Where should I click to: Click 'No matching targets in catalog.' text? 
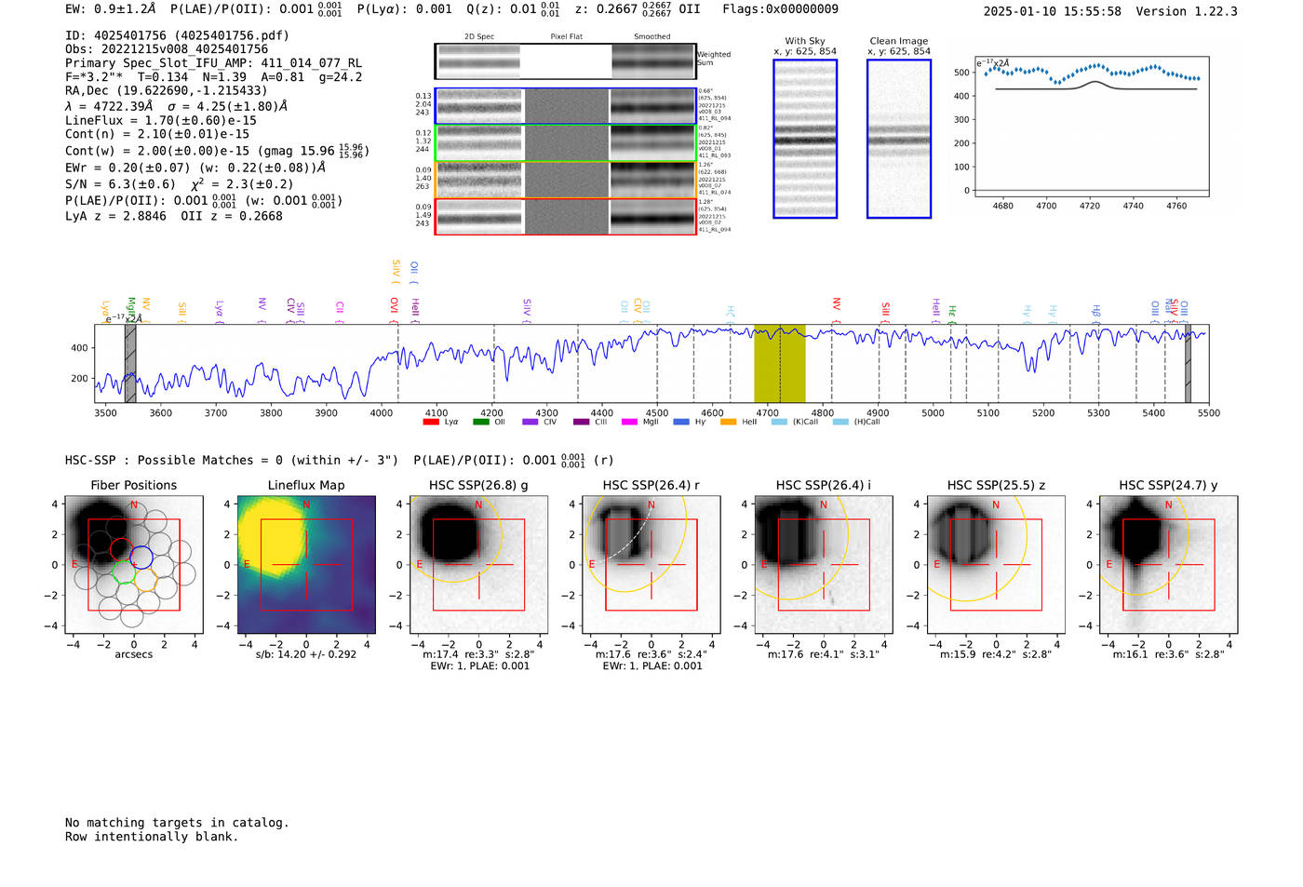click(177, 823)
